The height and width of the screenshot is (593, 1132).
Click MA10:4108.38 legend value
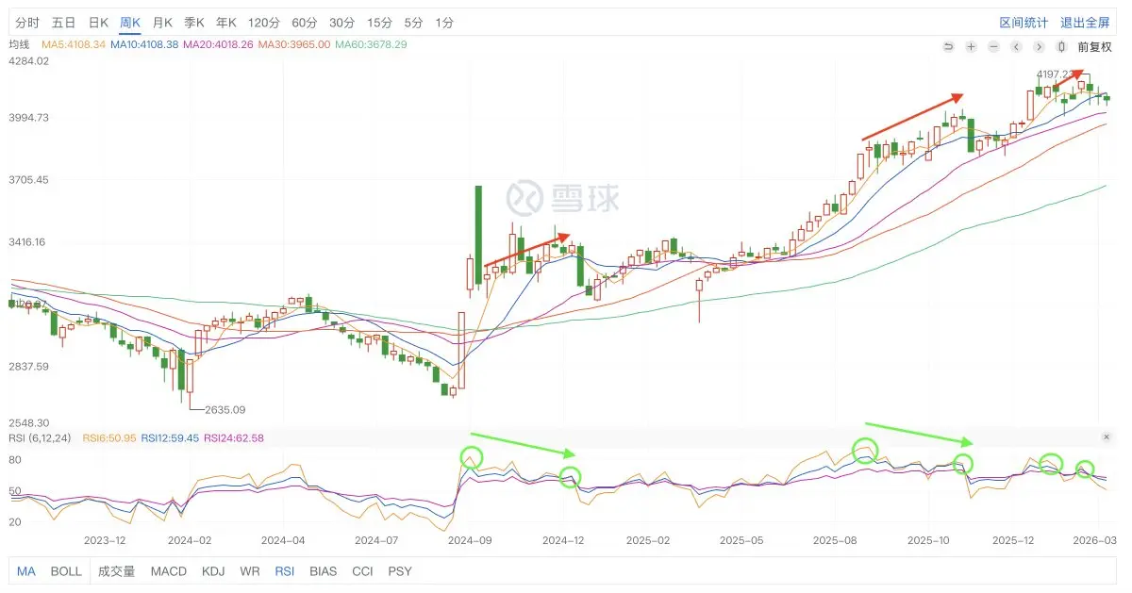point(144,44)
